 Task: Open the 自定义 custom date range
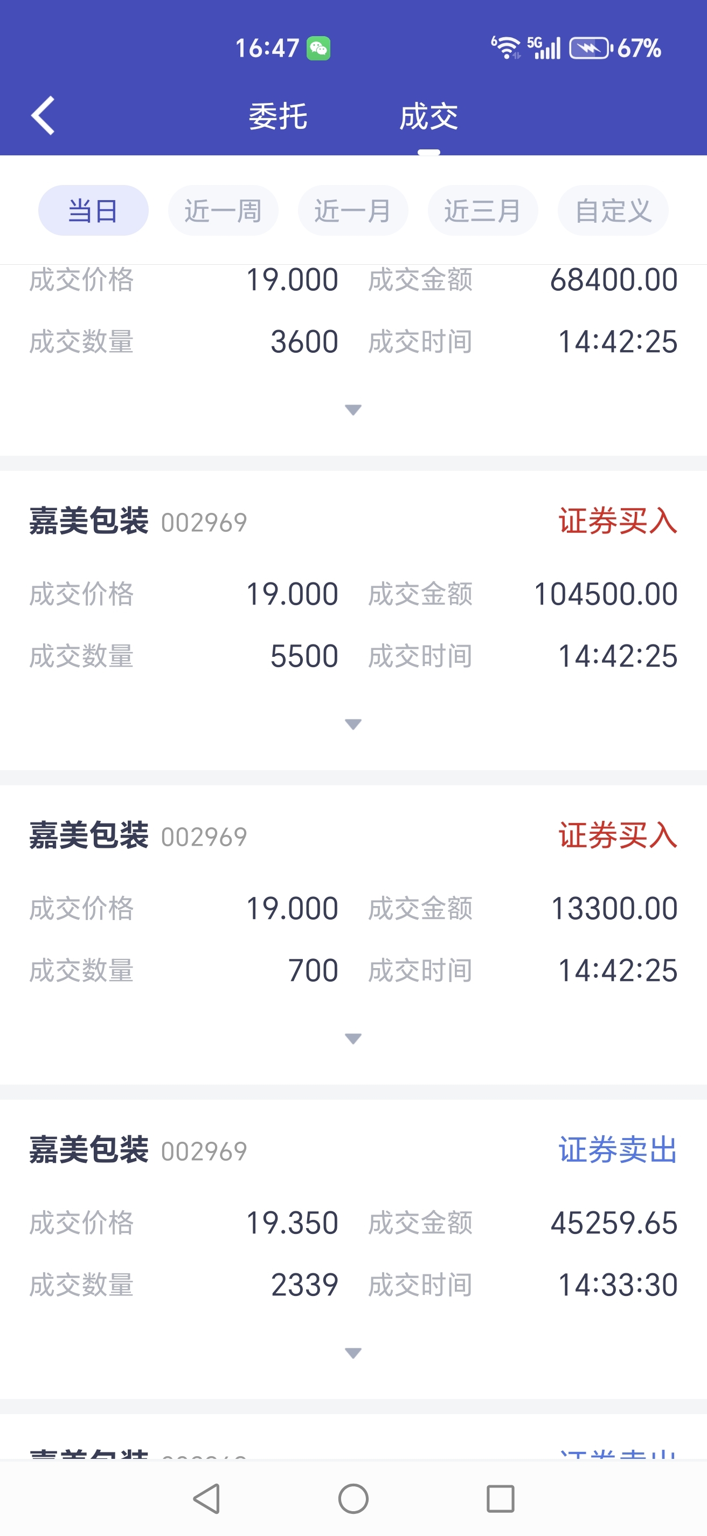[x=612, y=210]
